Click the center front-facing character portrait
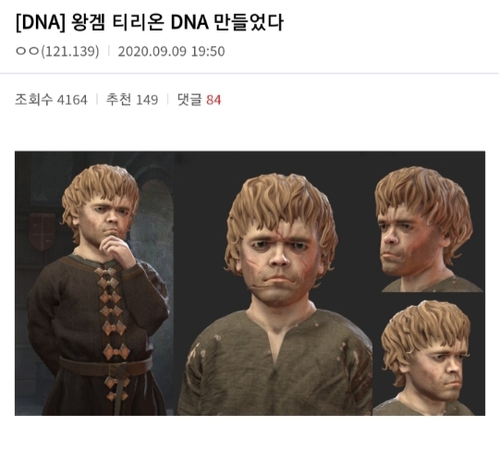 (x=274, y=283)
